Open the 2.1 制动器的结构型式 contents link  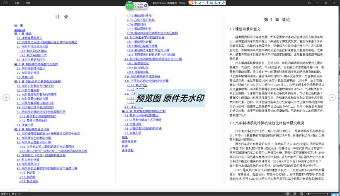pos(31,68)
